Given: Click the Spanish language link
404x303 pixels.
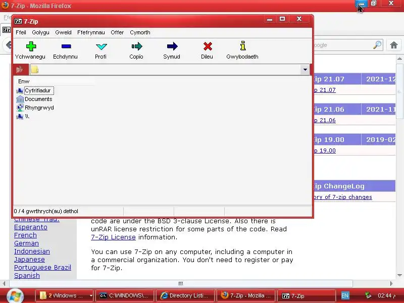Looking at the screenshot, I should [x=27, y=275].
